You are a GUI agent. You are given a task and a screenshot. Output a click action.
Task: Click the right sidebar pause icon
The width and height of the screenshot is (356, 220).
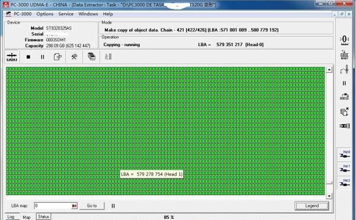pos(344,83)
